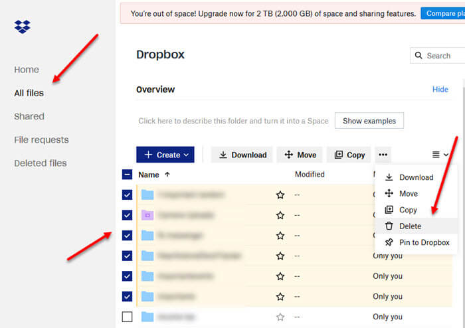Hide the Overview section
This screenshot has width=465, height=328.
click(440, 90)
